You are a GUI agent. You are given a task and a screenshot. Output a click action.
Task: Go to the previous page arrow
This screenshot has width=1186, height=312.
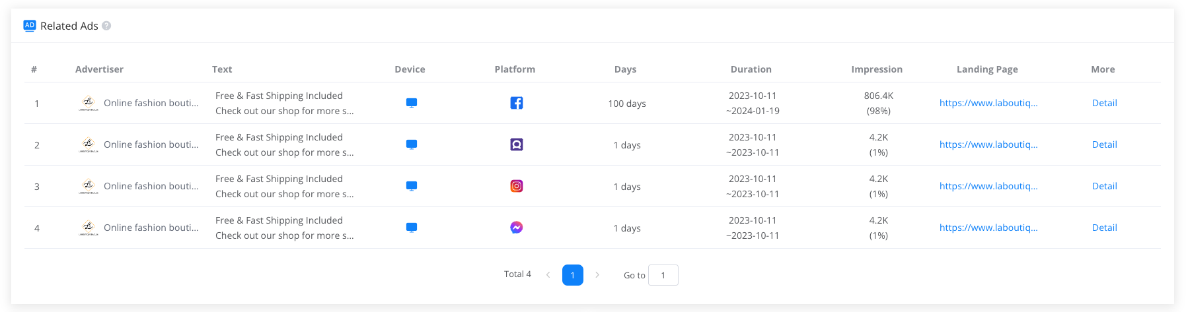(548, 275)
